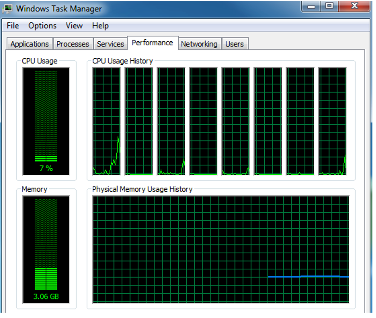Open the View menu
This screenshot has width=376, height=318.
point(74,25)
